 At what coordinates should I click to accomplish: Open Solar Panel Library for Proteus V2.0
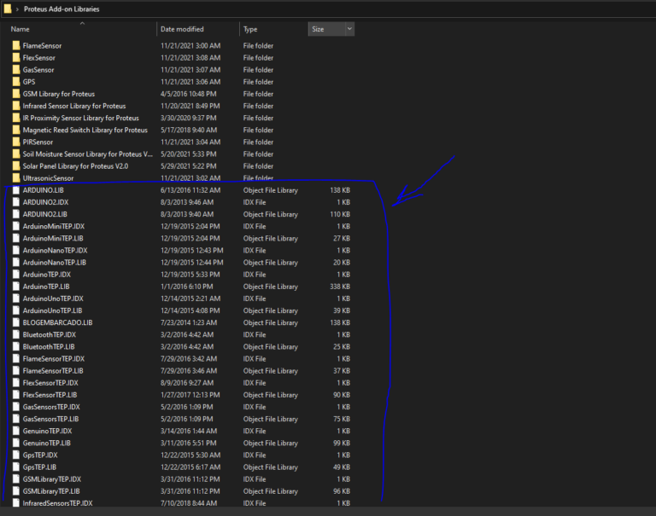click(75, 166)
